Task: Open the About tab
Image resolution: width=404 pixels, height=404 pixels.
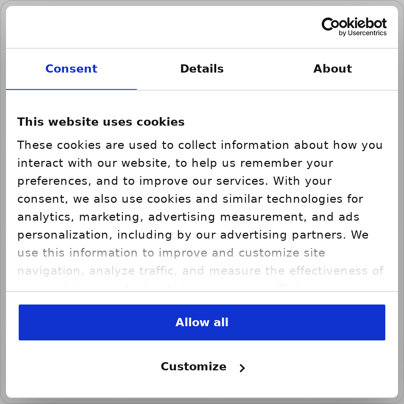Action: 333,69
